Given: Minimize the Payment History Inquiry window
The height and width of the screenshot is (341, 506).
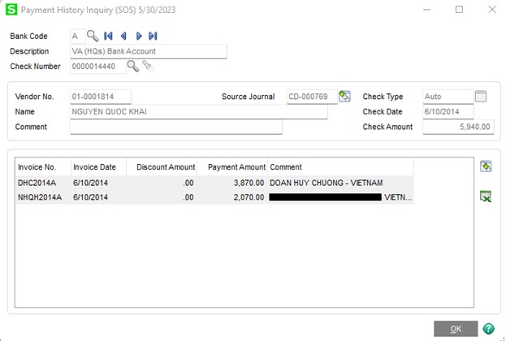Looking at the screenshot, I should (x=426, y=10).
